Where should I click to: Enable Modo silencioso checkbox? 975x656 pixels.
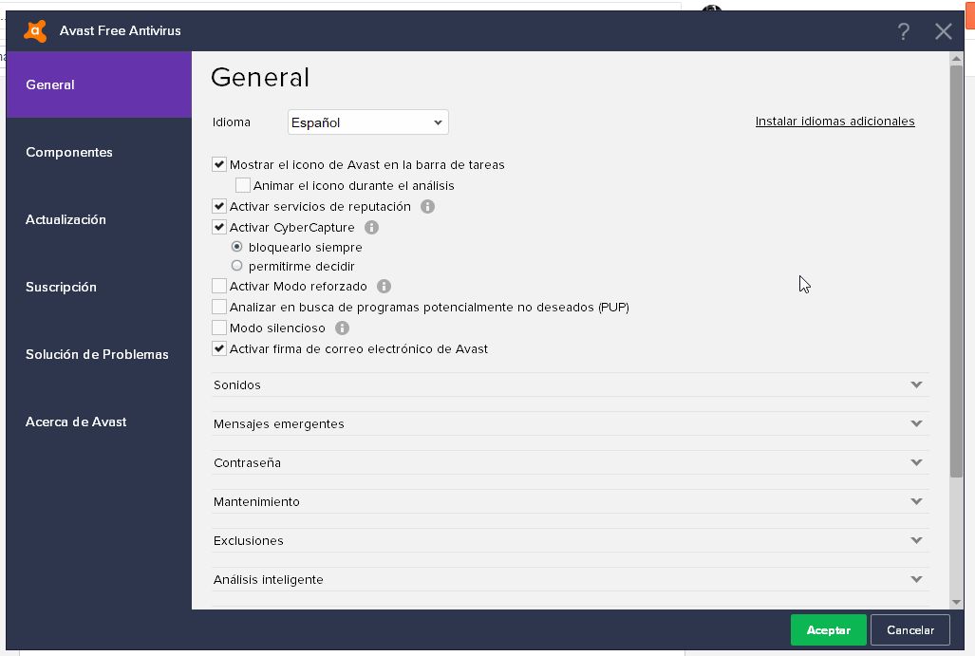[x=219, y=328]
